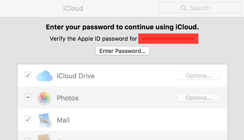Viewport: 244px width, 140px height.
Task: Click the magnifying glass search icon
Action: (184, 8)
